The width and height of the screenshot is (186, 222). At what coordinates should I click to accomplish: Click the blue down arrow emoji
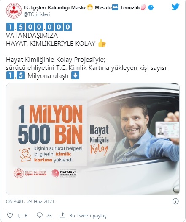pos(75,75)
